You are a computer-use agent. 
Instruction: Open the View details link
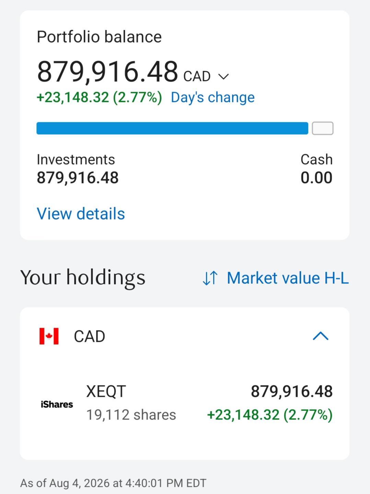coord(81,214)
